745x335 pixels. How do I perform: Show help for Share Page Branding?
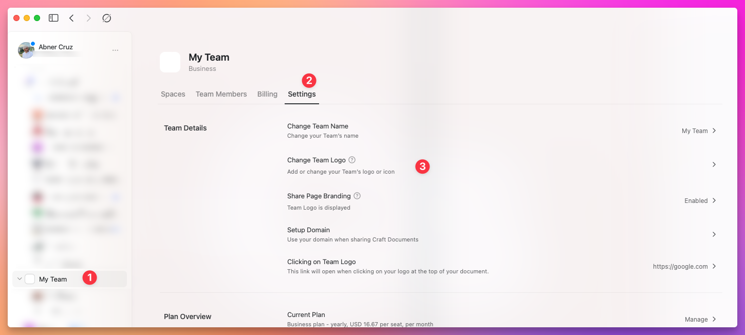point(357,196)
